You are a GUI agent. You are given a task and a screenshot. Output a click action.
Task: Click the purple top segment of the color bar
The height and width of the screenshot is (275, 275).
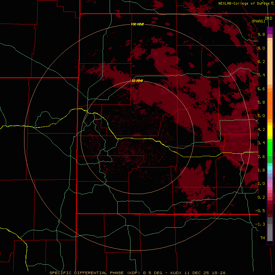point(270,31)
